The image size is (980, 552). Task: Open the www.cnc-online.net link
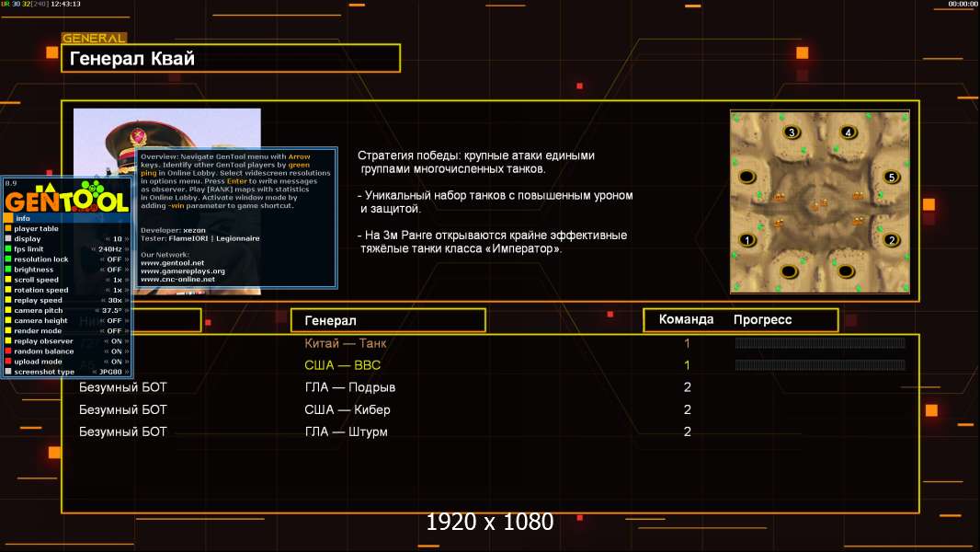(177, 279)
